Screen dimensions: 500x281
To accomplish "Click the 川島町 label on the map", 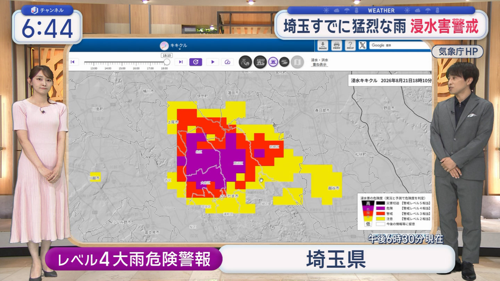I will [98, 109].
